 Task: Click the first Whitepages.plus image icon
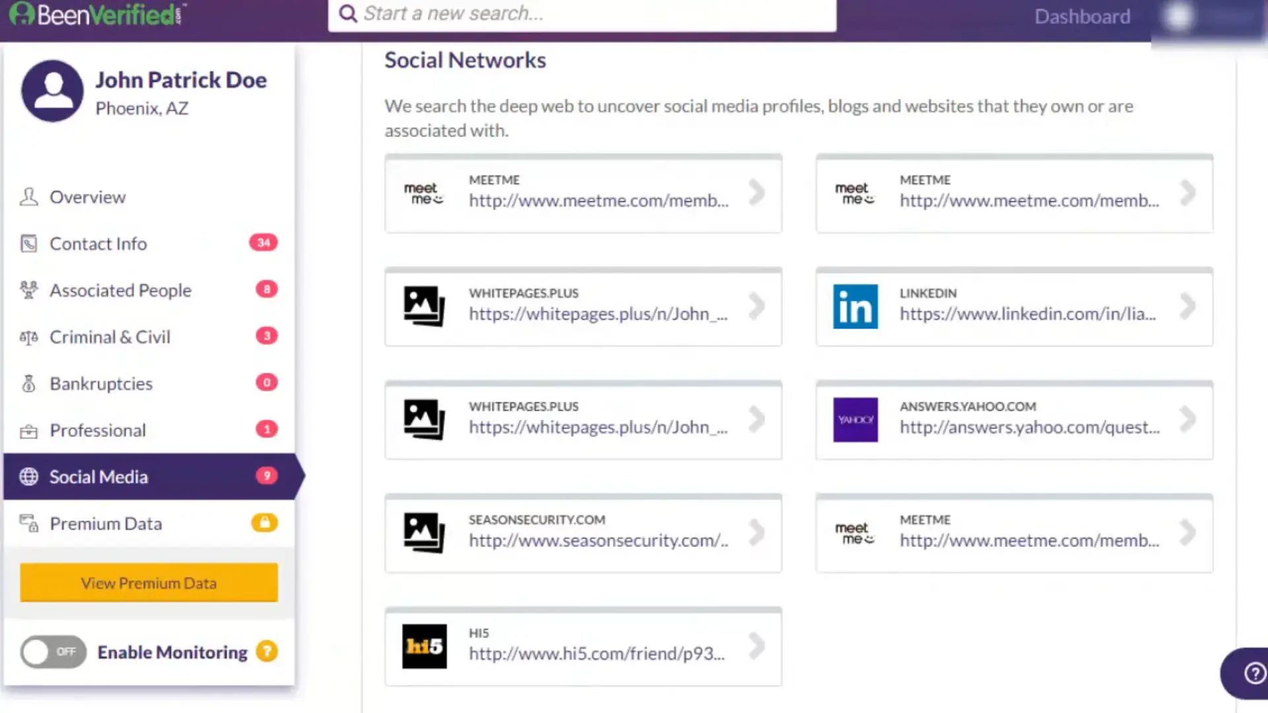pos(424,306)
